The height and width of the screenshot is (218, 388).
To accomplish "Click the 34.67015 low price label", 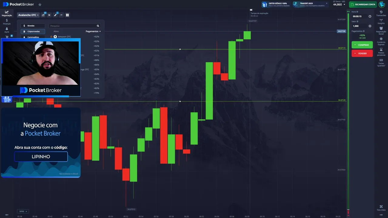I will click(131, 209).
